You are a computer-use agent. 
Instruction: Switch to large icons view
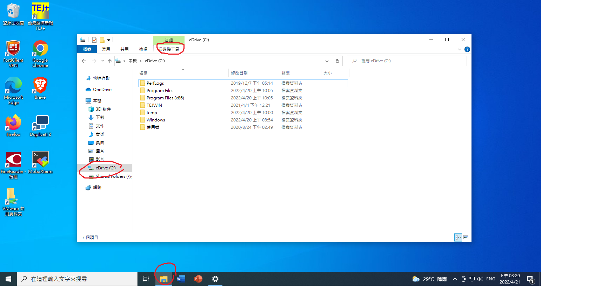(x=466, y=237)
